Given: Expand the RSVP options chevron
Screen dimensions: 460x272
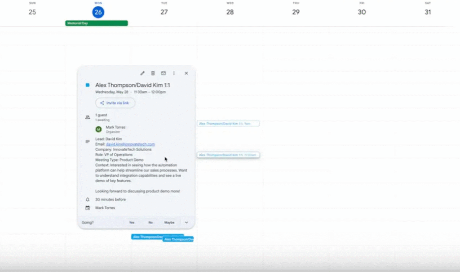Looking at the screenshot, I should coord(186,222).
